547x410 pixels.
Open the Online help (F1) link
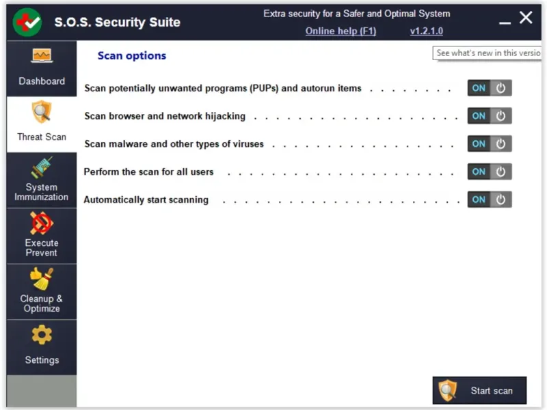click(x=341, y=31)
